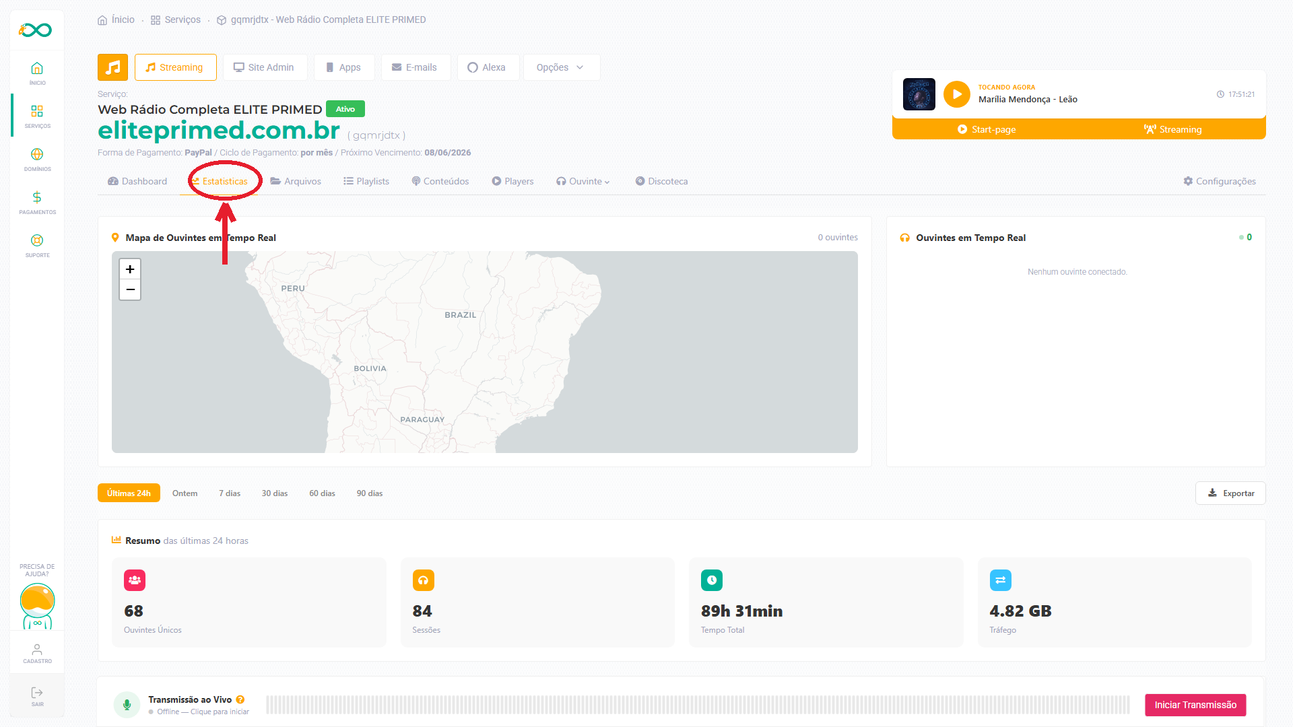Screen dimensions: 1293x727
Task: Click the orange music note icon
Action: pyautogui.click(x=112, y=67)
